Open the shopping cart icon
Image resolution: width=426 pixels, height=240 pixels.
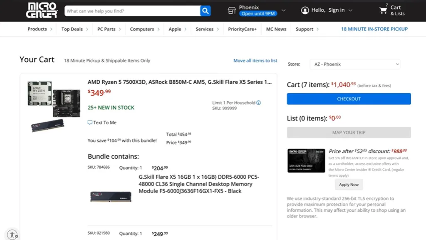pos(383,10)
